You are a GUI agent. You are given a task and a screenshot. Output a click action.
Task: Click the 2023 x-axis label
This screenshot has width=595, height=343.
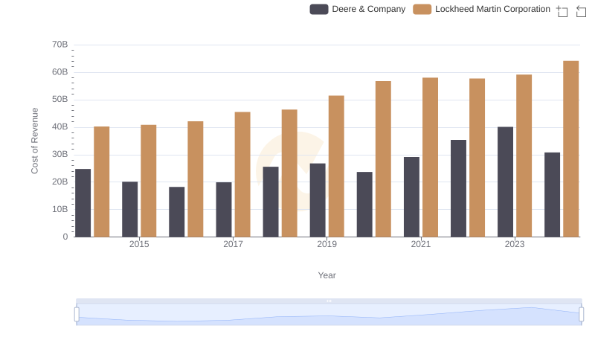(x=515, y=244)
